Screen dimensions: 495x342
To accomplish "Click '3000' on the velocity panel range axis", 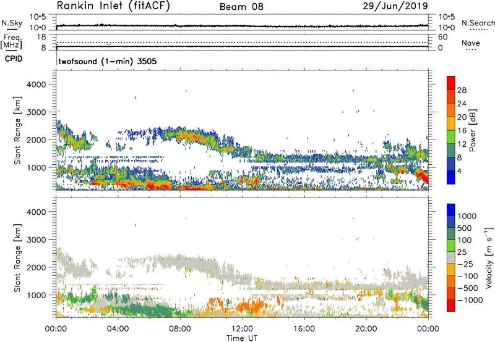I will pos(36,240).
